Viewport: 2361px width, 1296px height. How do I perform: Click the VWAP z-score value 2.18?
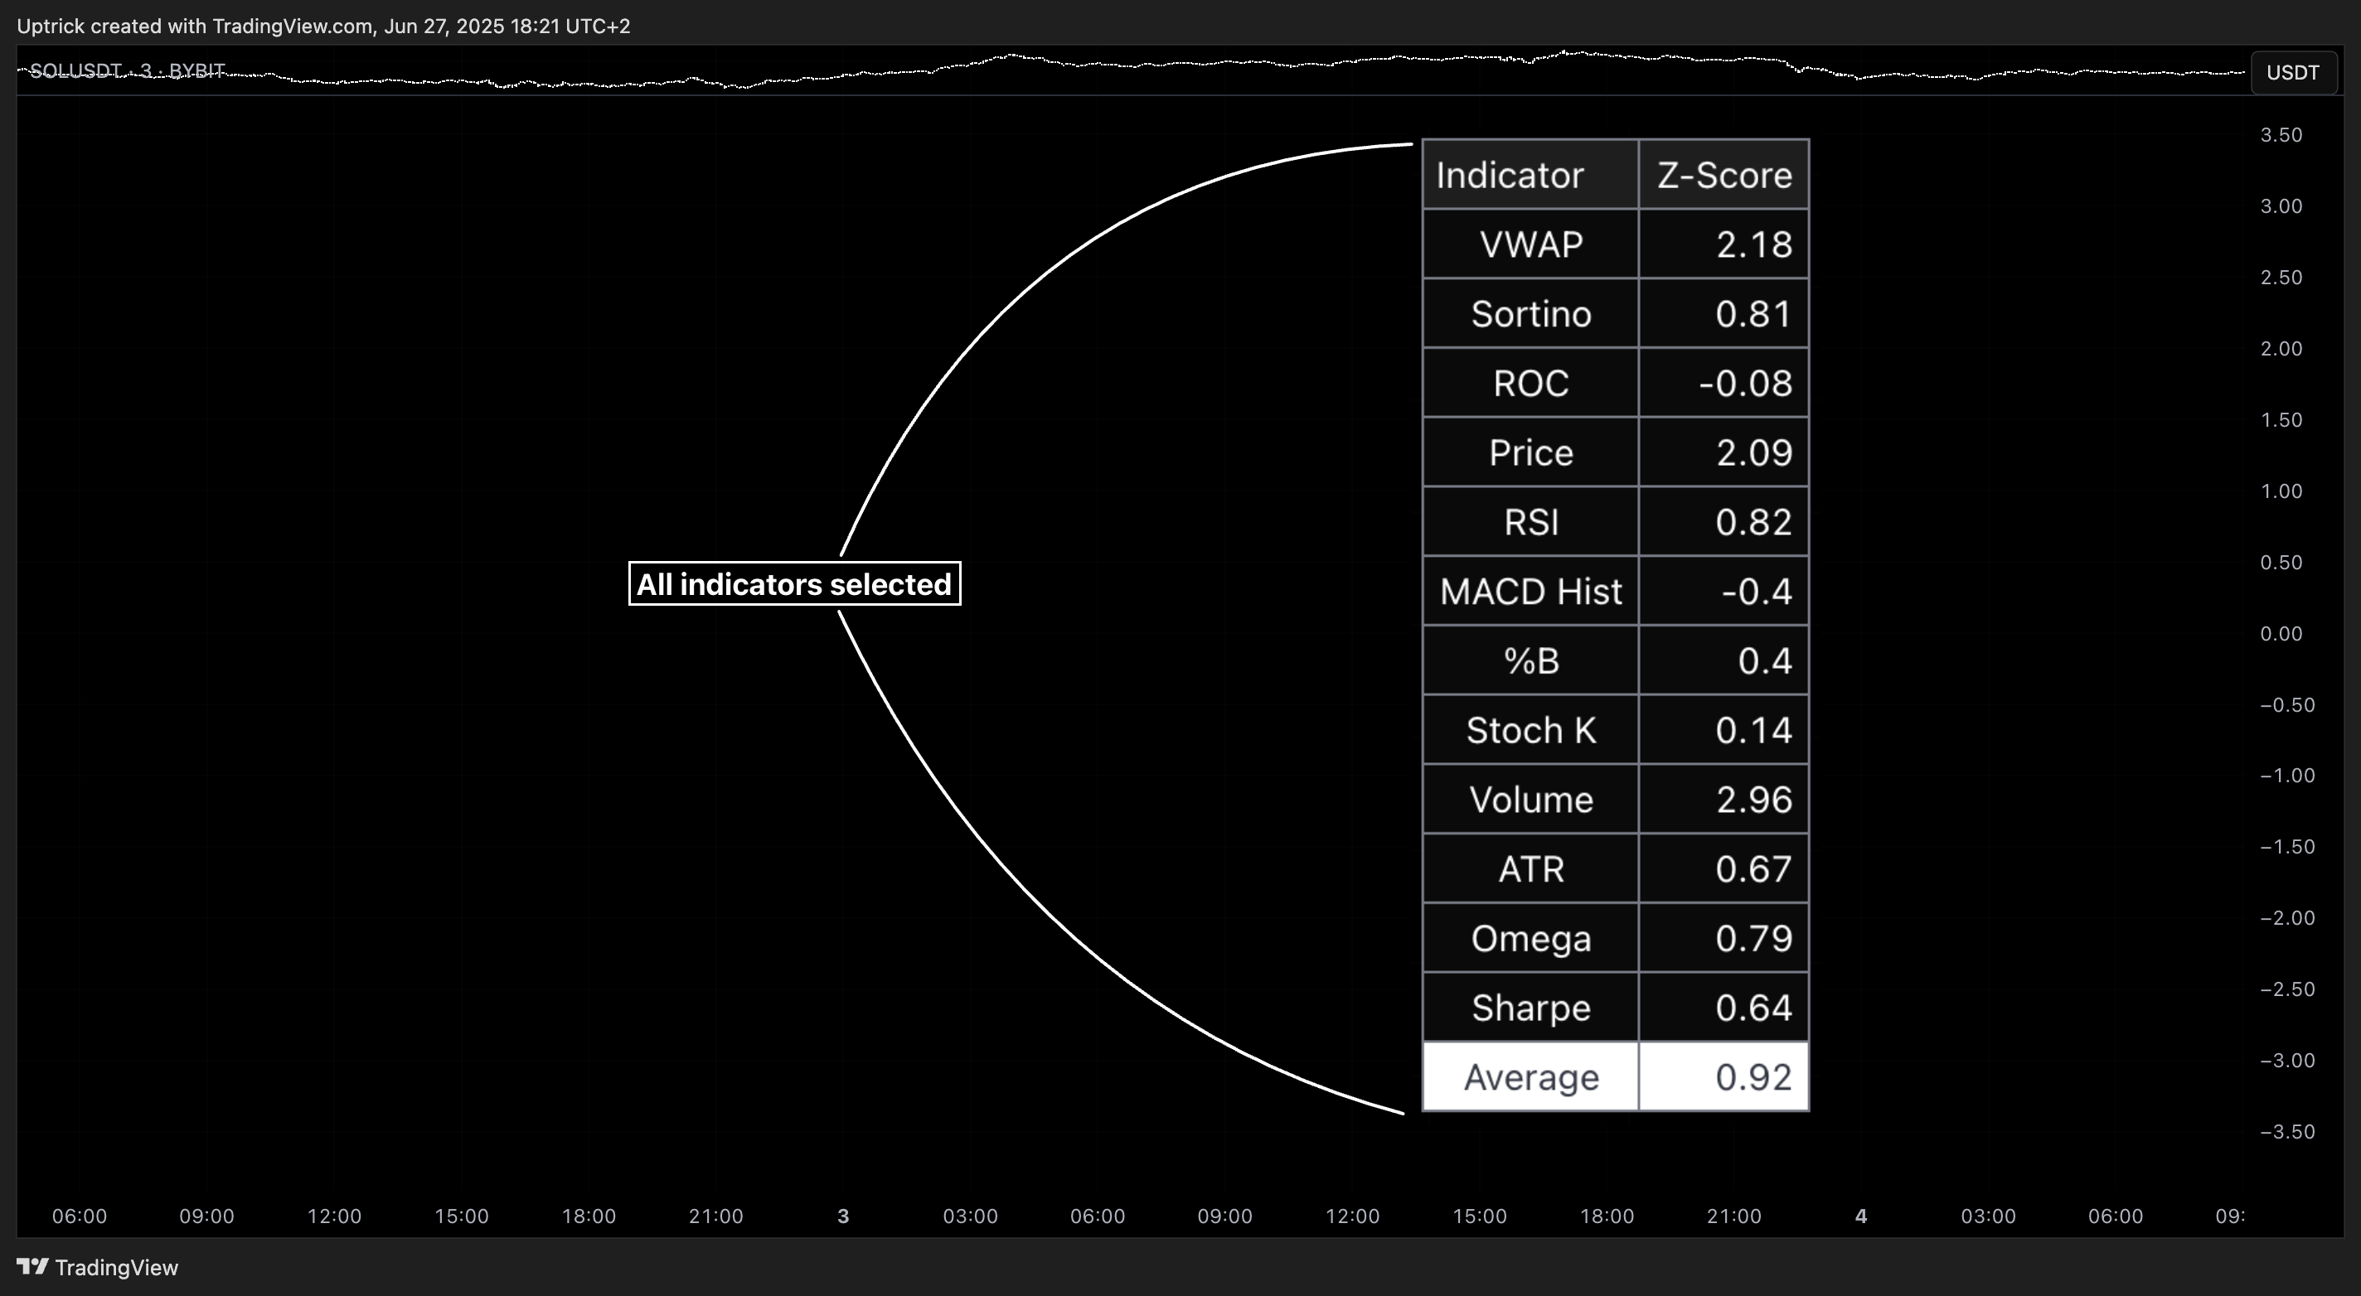tap(1724, 244)
